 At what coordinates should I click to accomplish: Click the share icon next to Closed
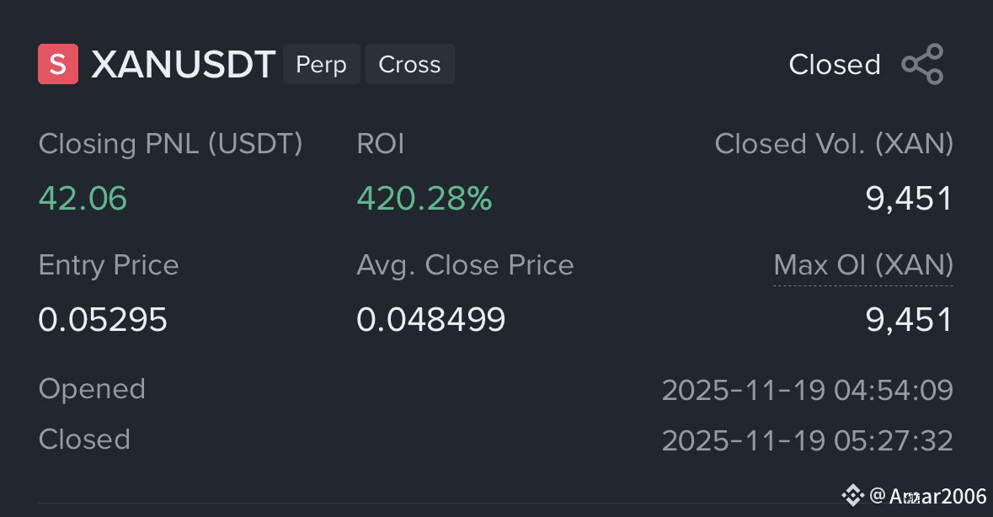(923, 64)
